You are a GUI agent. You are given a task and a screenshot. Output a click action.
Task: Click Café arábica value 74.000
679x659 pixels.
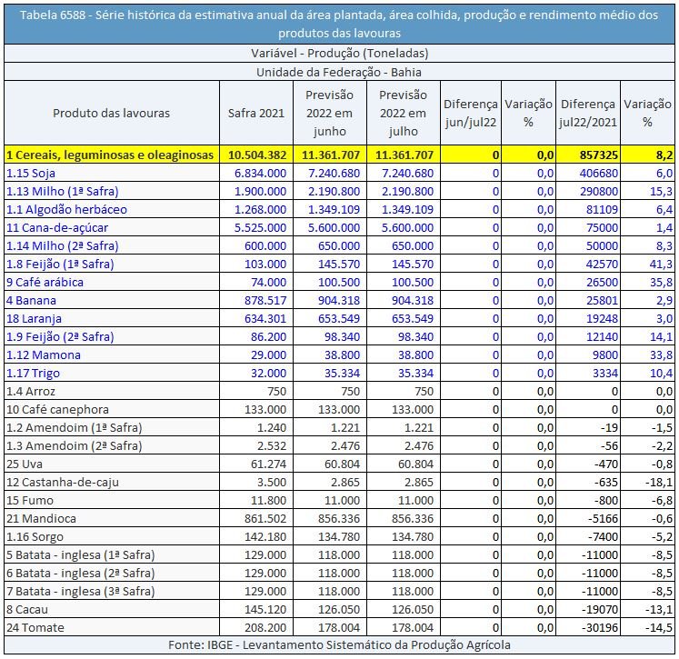[268, 283]
